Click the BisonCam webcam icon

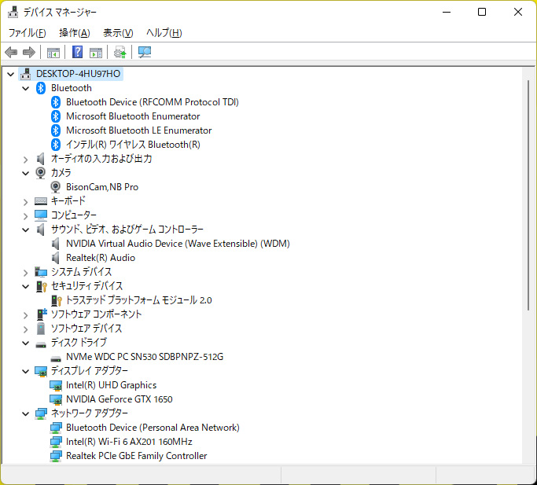(x=56, y=187)
